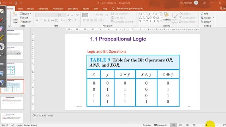Open the Arrange menu
The width and height of the screenshot is (226, 127).
(167, 17)
